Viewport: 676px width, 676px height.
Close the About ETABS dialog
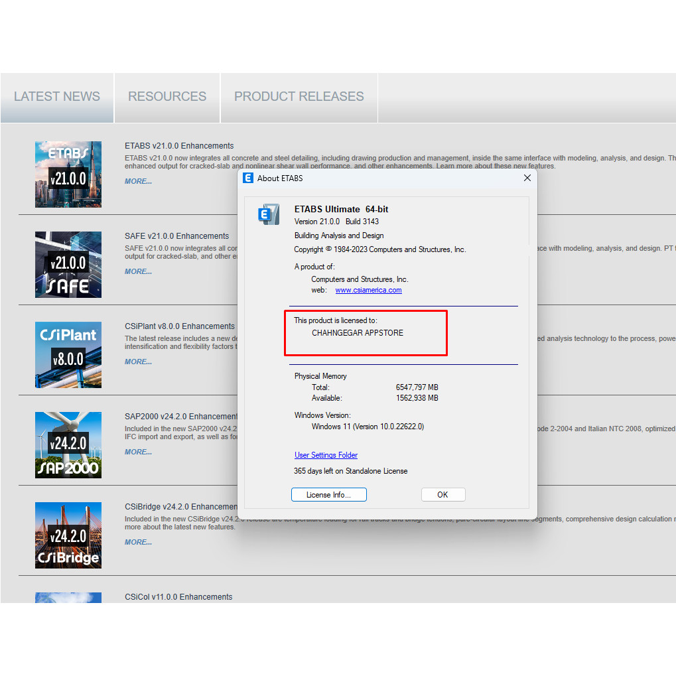click(527, 178)
